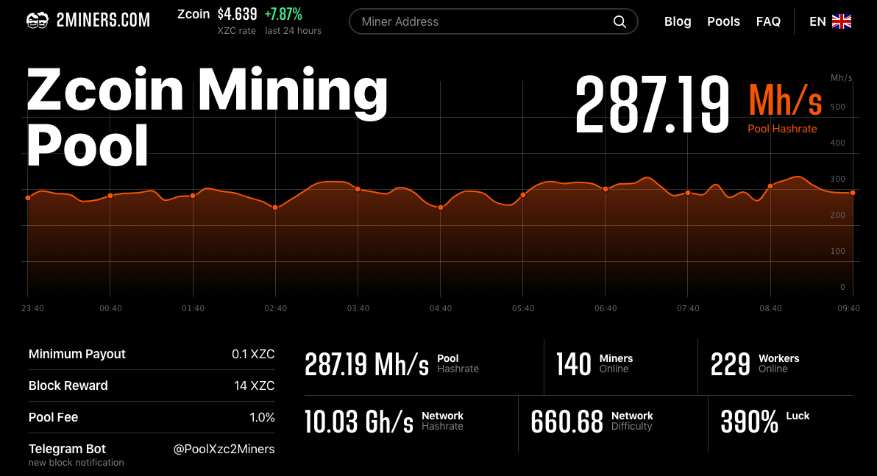Click the 10.03 Gh/s network hashrate stat
Screen dimensions: 877x476
pyautogui.click(x=384, y=422)
